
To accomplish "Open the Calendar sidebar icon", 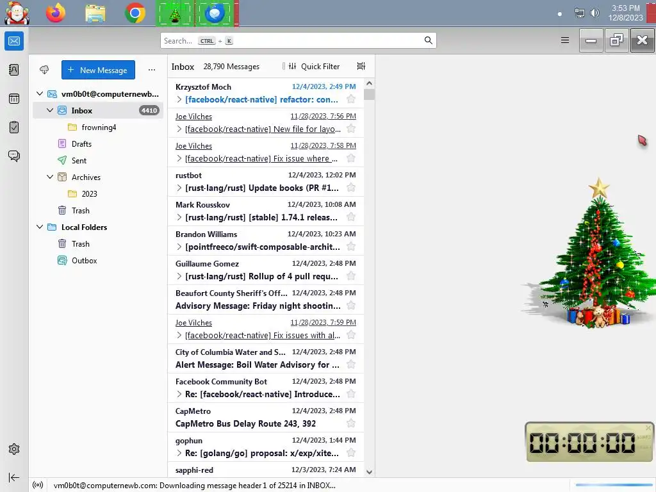I will pyautogui.click(x=14, y=99).
